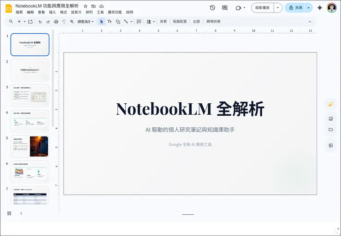
Task: Click the 共用 share button
Action: coord(295,8)
